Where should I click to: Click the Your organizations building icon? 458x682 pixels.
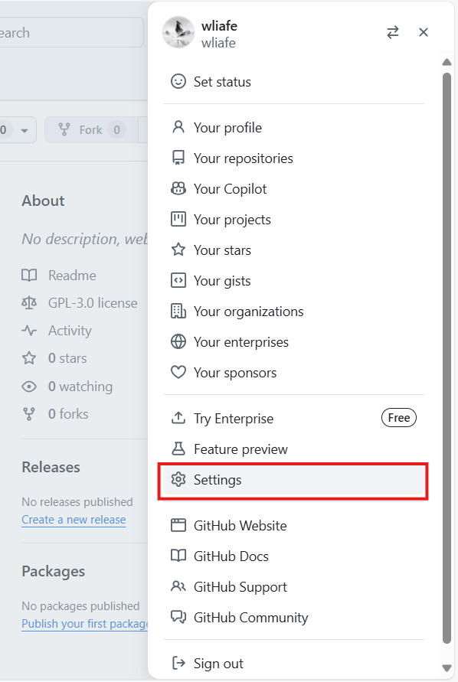click(x=178, y=311)
